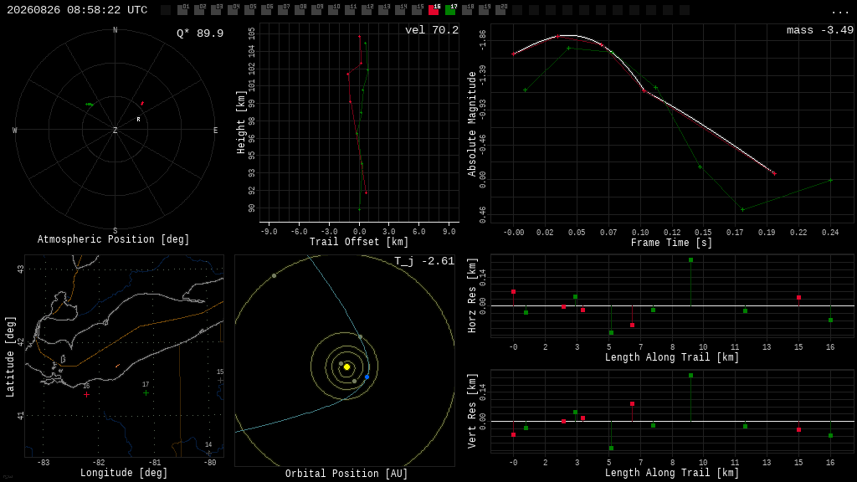
Task: Click the highest green point on Horz Res plot
Action: pyautogui.click(x=690, y=260)
